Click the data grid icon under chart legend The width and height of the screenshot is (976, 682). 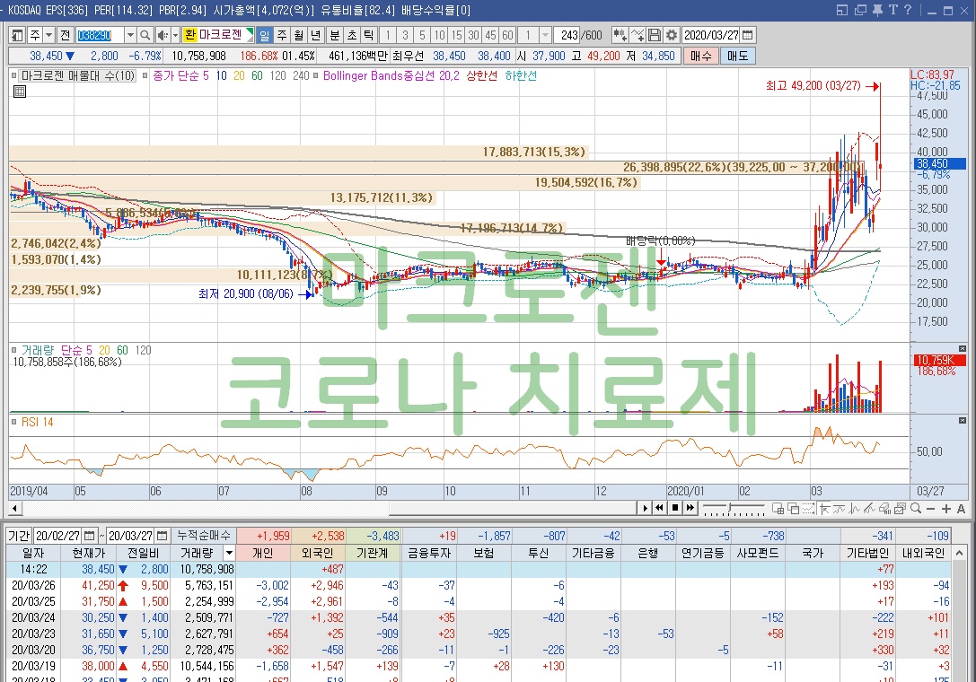point(19,92)
